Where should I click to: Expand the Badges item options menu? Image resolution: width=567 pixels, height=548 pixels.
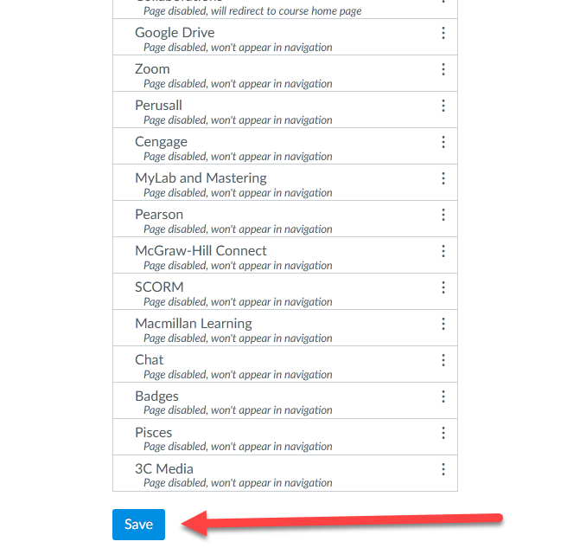(443, 396)
